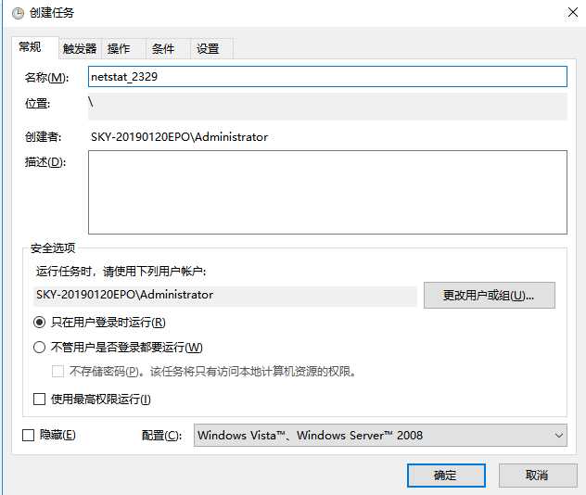Click the 位置 read-only field
Image resolution: width=586 pixels, height=495 pixels.
click(327, 107)
